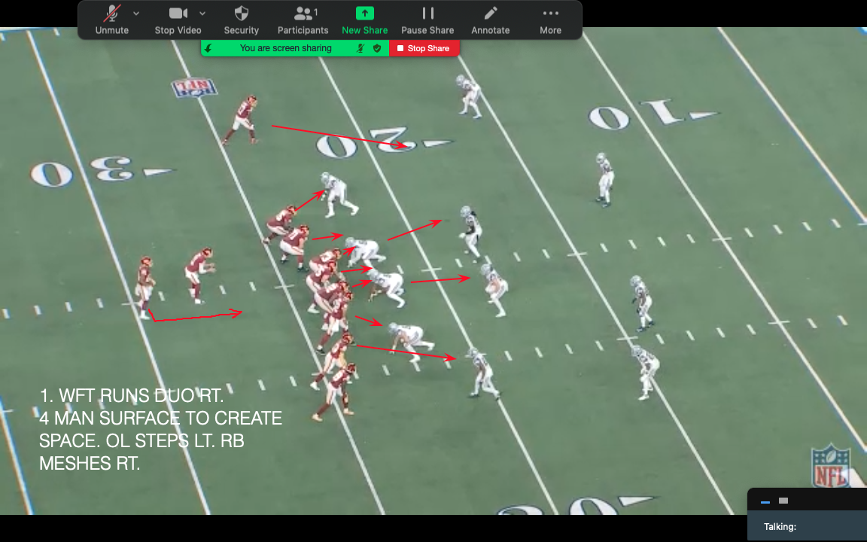Click the Stop Share button
Viewport: 867px width, 542px height.
424,47
